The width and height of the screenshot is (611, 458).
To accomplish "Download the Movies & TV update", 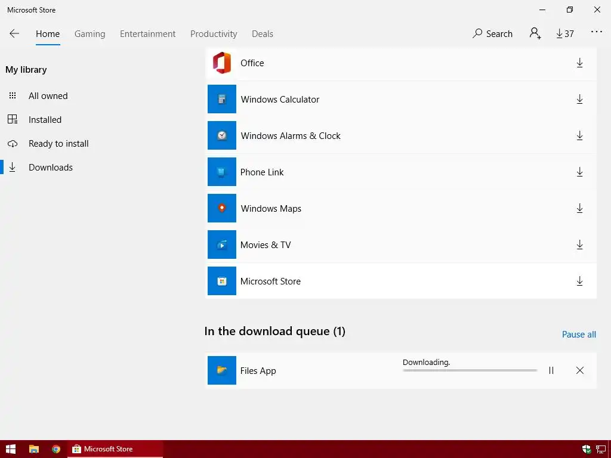I will pos(579,245).
